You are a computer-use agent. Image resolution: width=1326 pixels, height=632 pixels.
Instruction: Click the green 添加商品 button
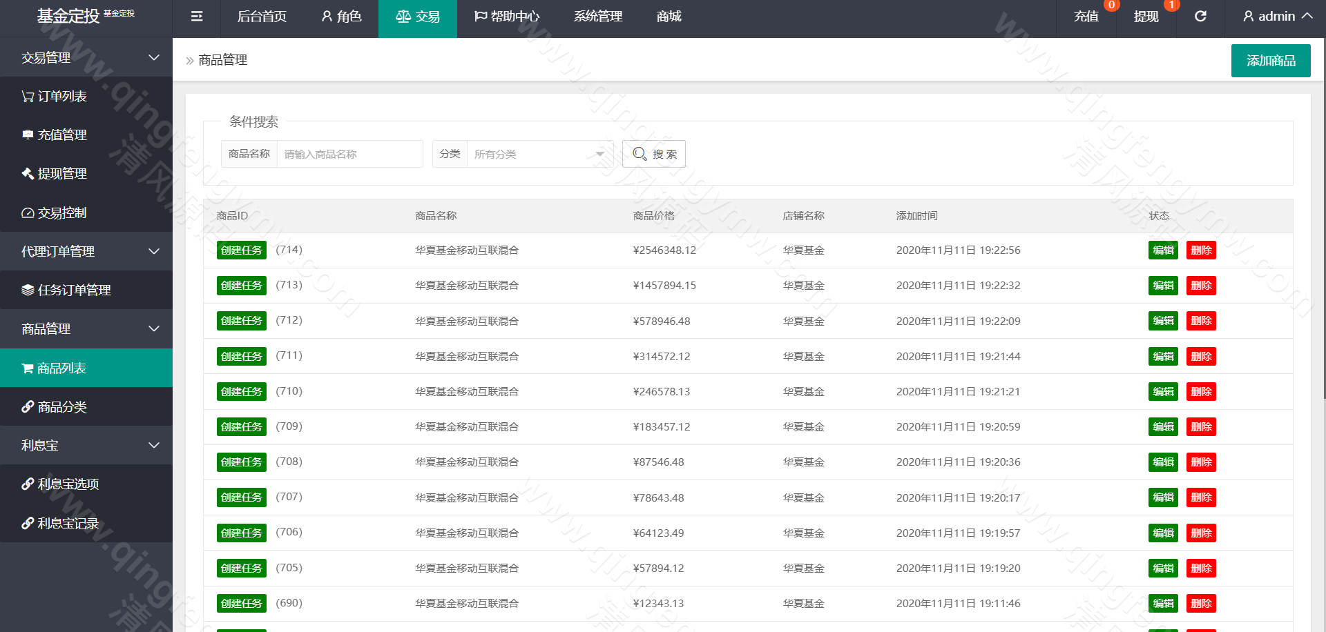pyautogui.click(x=1270, y=61)
